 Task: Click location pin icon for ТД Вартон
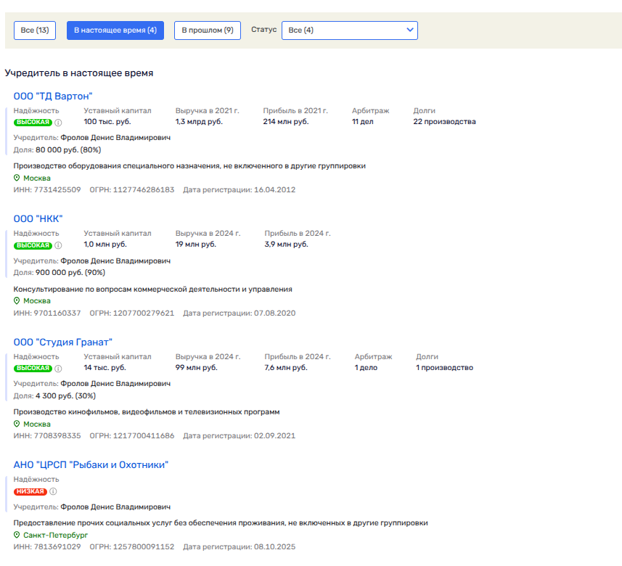pyautogui.click(x=17, y=178)
